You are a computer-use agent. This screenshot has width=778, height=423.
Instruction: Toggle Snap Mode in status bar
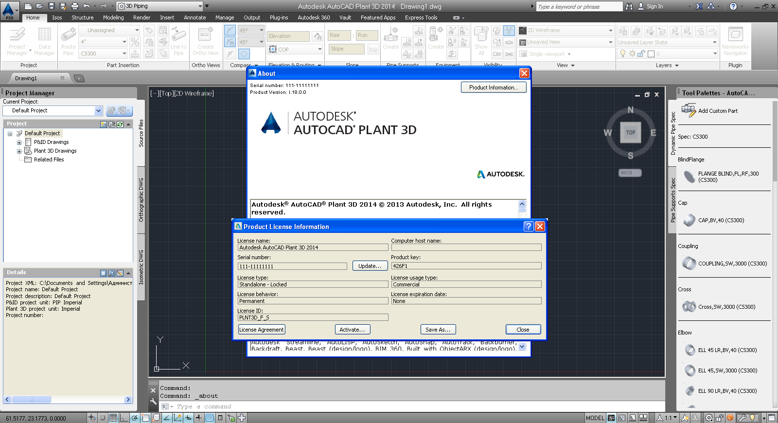tap(103, 418)
